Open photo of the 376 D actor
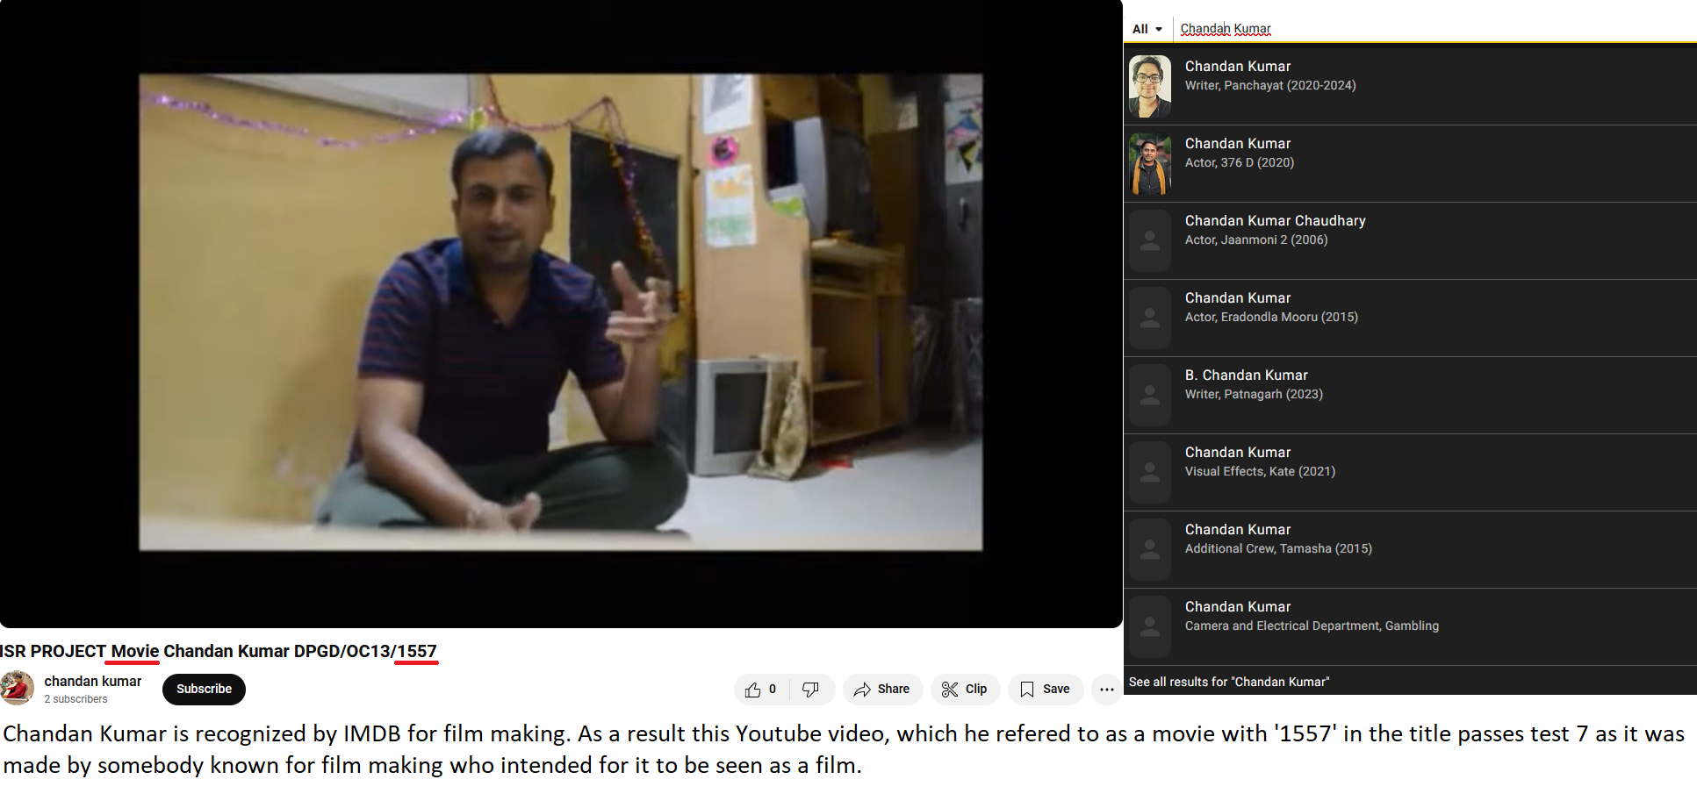 1150,163
